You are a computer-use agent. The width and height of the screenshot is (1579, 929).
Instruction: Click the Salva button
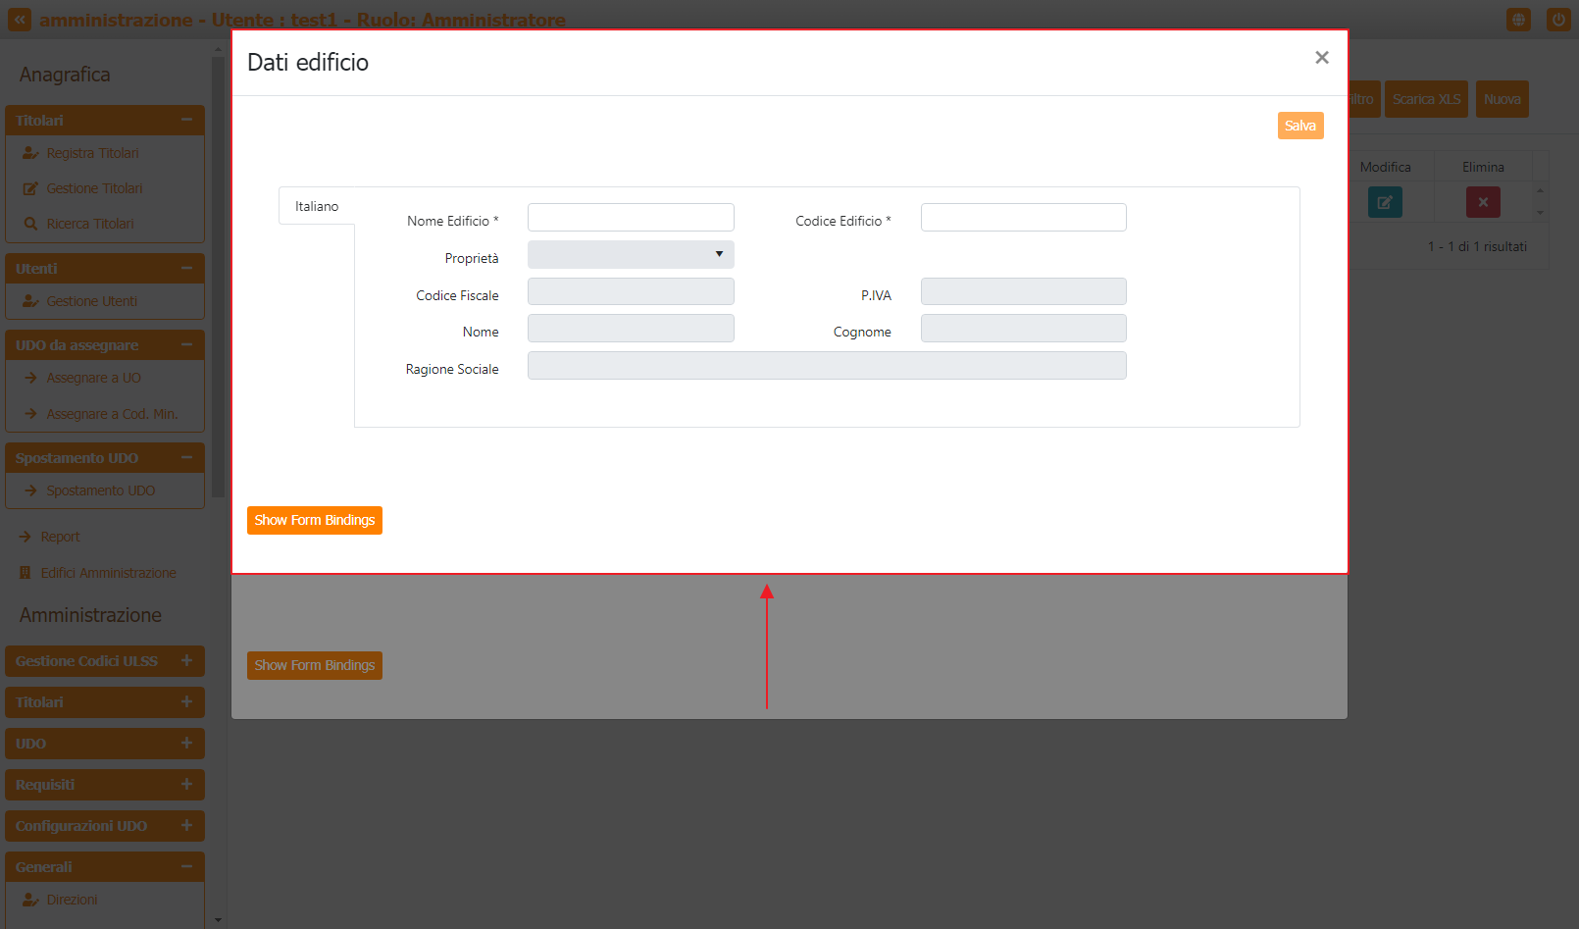pyautogui.click(x=1299, y=126)
